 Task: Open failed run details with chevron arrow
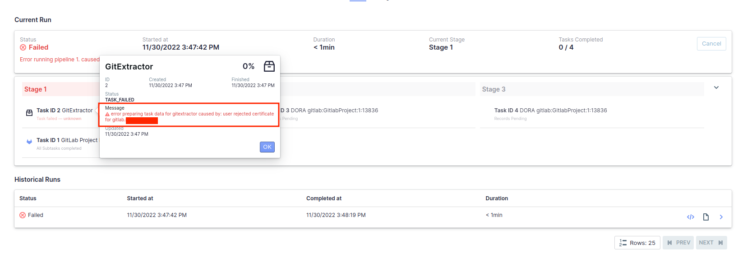pyautogui.click(x=721, y=217)
